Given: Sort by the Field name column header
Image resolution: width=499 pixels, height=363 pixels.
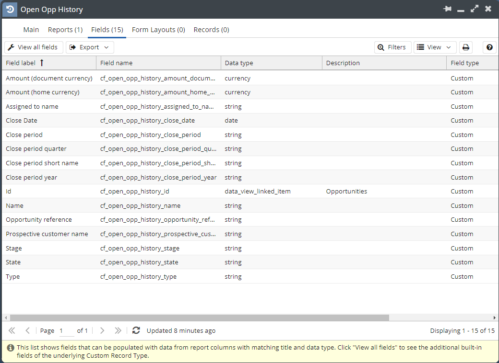Looking at the screenshot, I should point(158,63).
